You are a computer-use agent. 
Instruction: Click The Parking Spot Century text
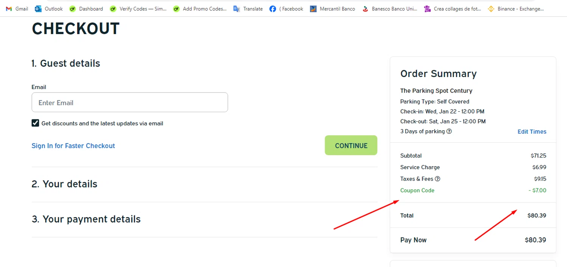point(436,91)
